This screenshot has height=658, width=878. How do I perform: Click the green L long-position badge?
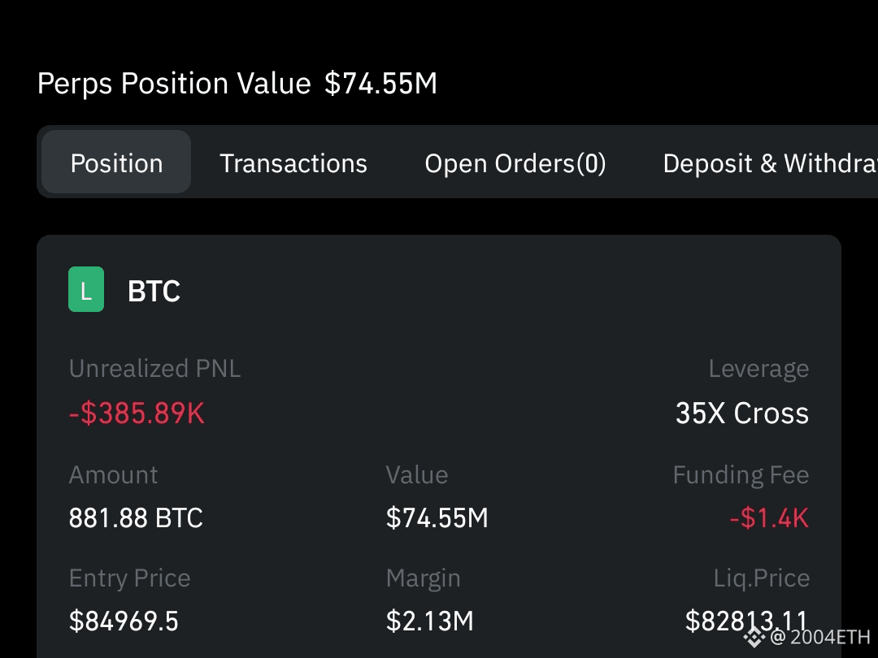pyautogui.click(x=86, y=289)
